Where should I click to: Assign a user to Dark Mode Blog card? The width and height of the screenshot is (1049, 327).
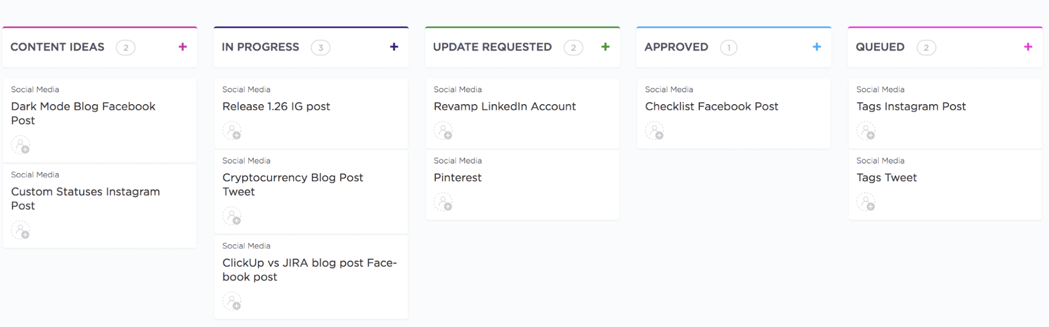(x=21, y=145)
